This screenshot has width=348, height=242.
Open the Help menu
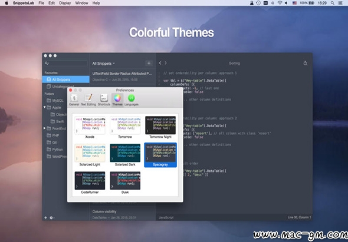tap(96, 3)
